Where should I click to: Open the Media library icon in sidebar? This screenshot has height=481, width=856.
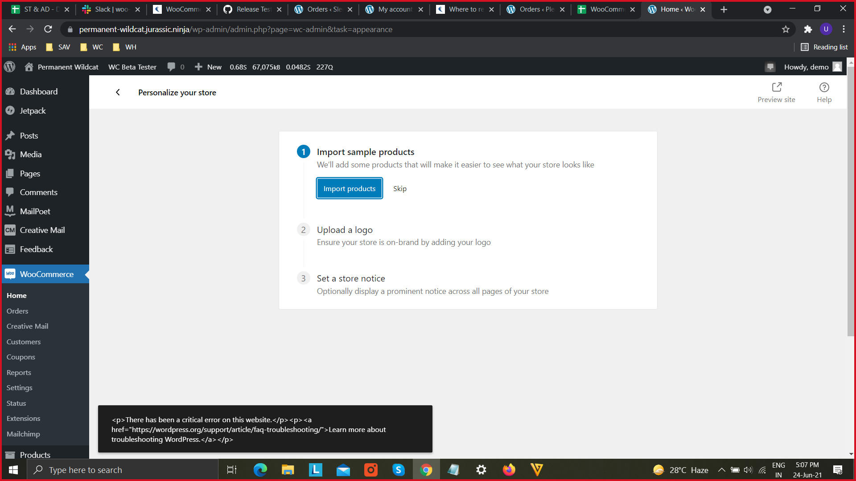pos(11,155)
